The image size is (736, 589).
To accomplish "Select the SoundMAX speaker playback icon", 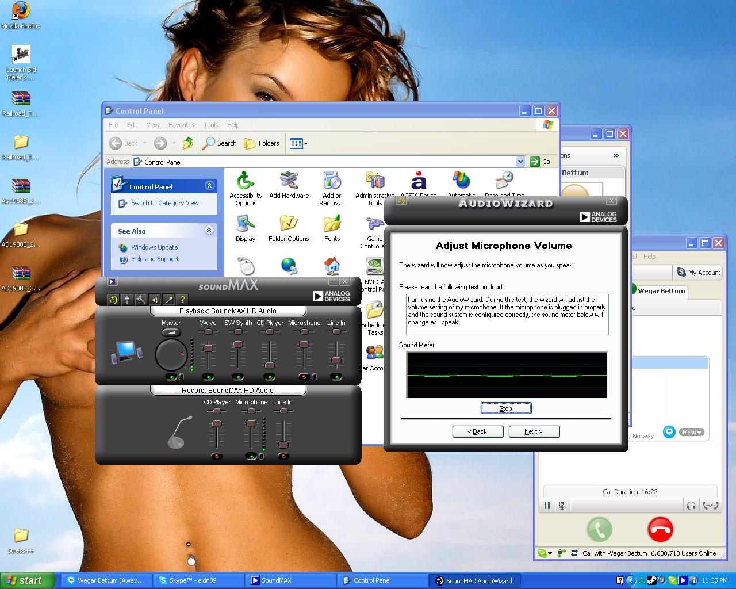I will [155, 299].
